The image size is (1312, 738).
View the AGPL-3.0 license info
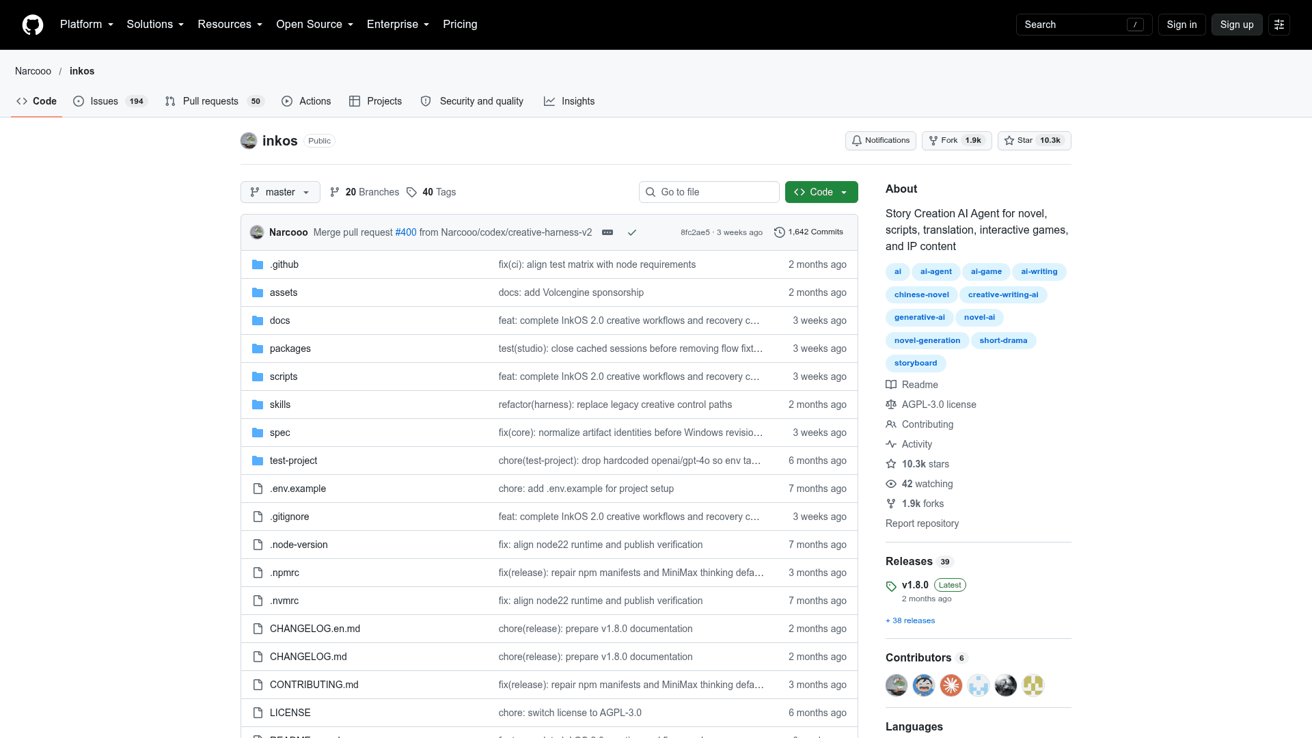tap(931, 405)
